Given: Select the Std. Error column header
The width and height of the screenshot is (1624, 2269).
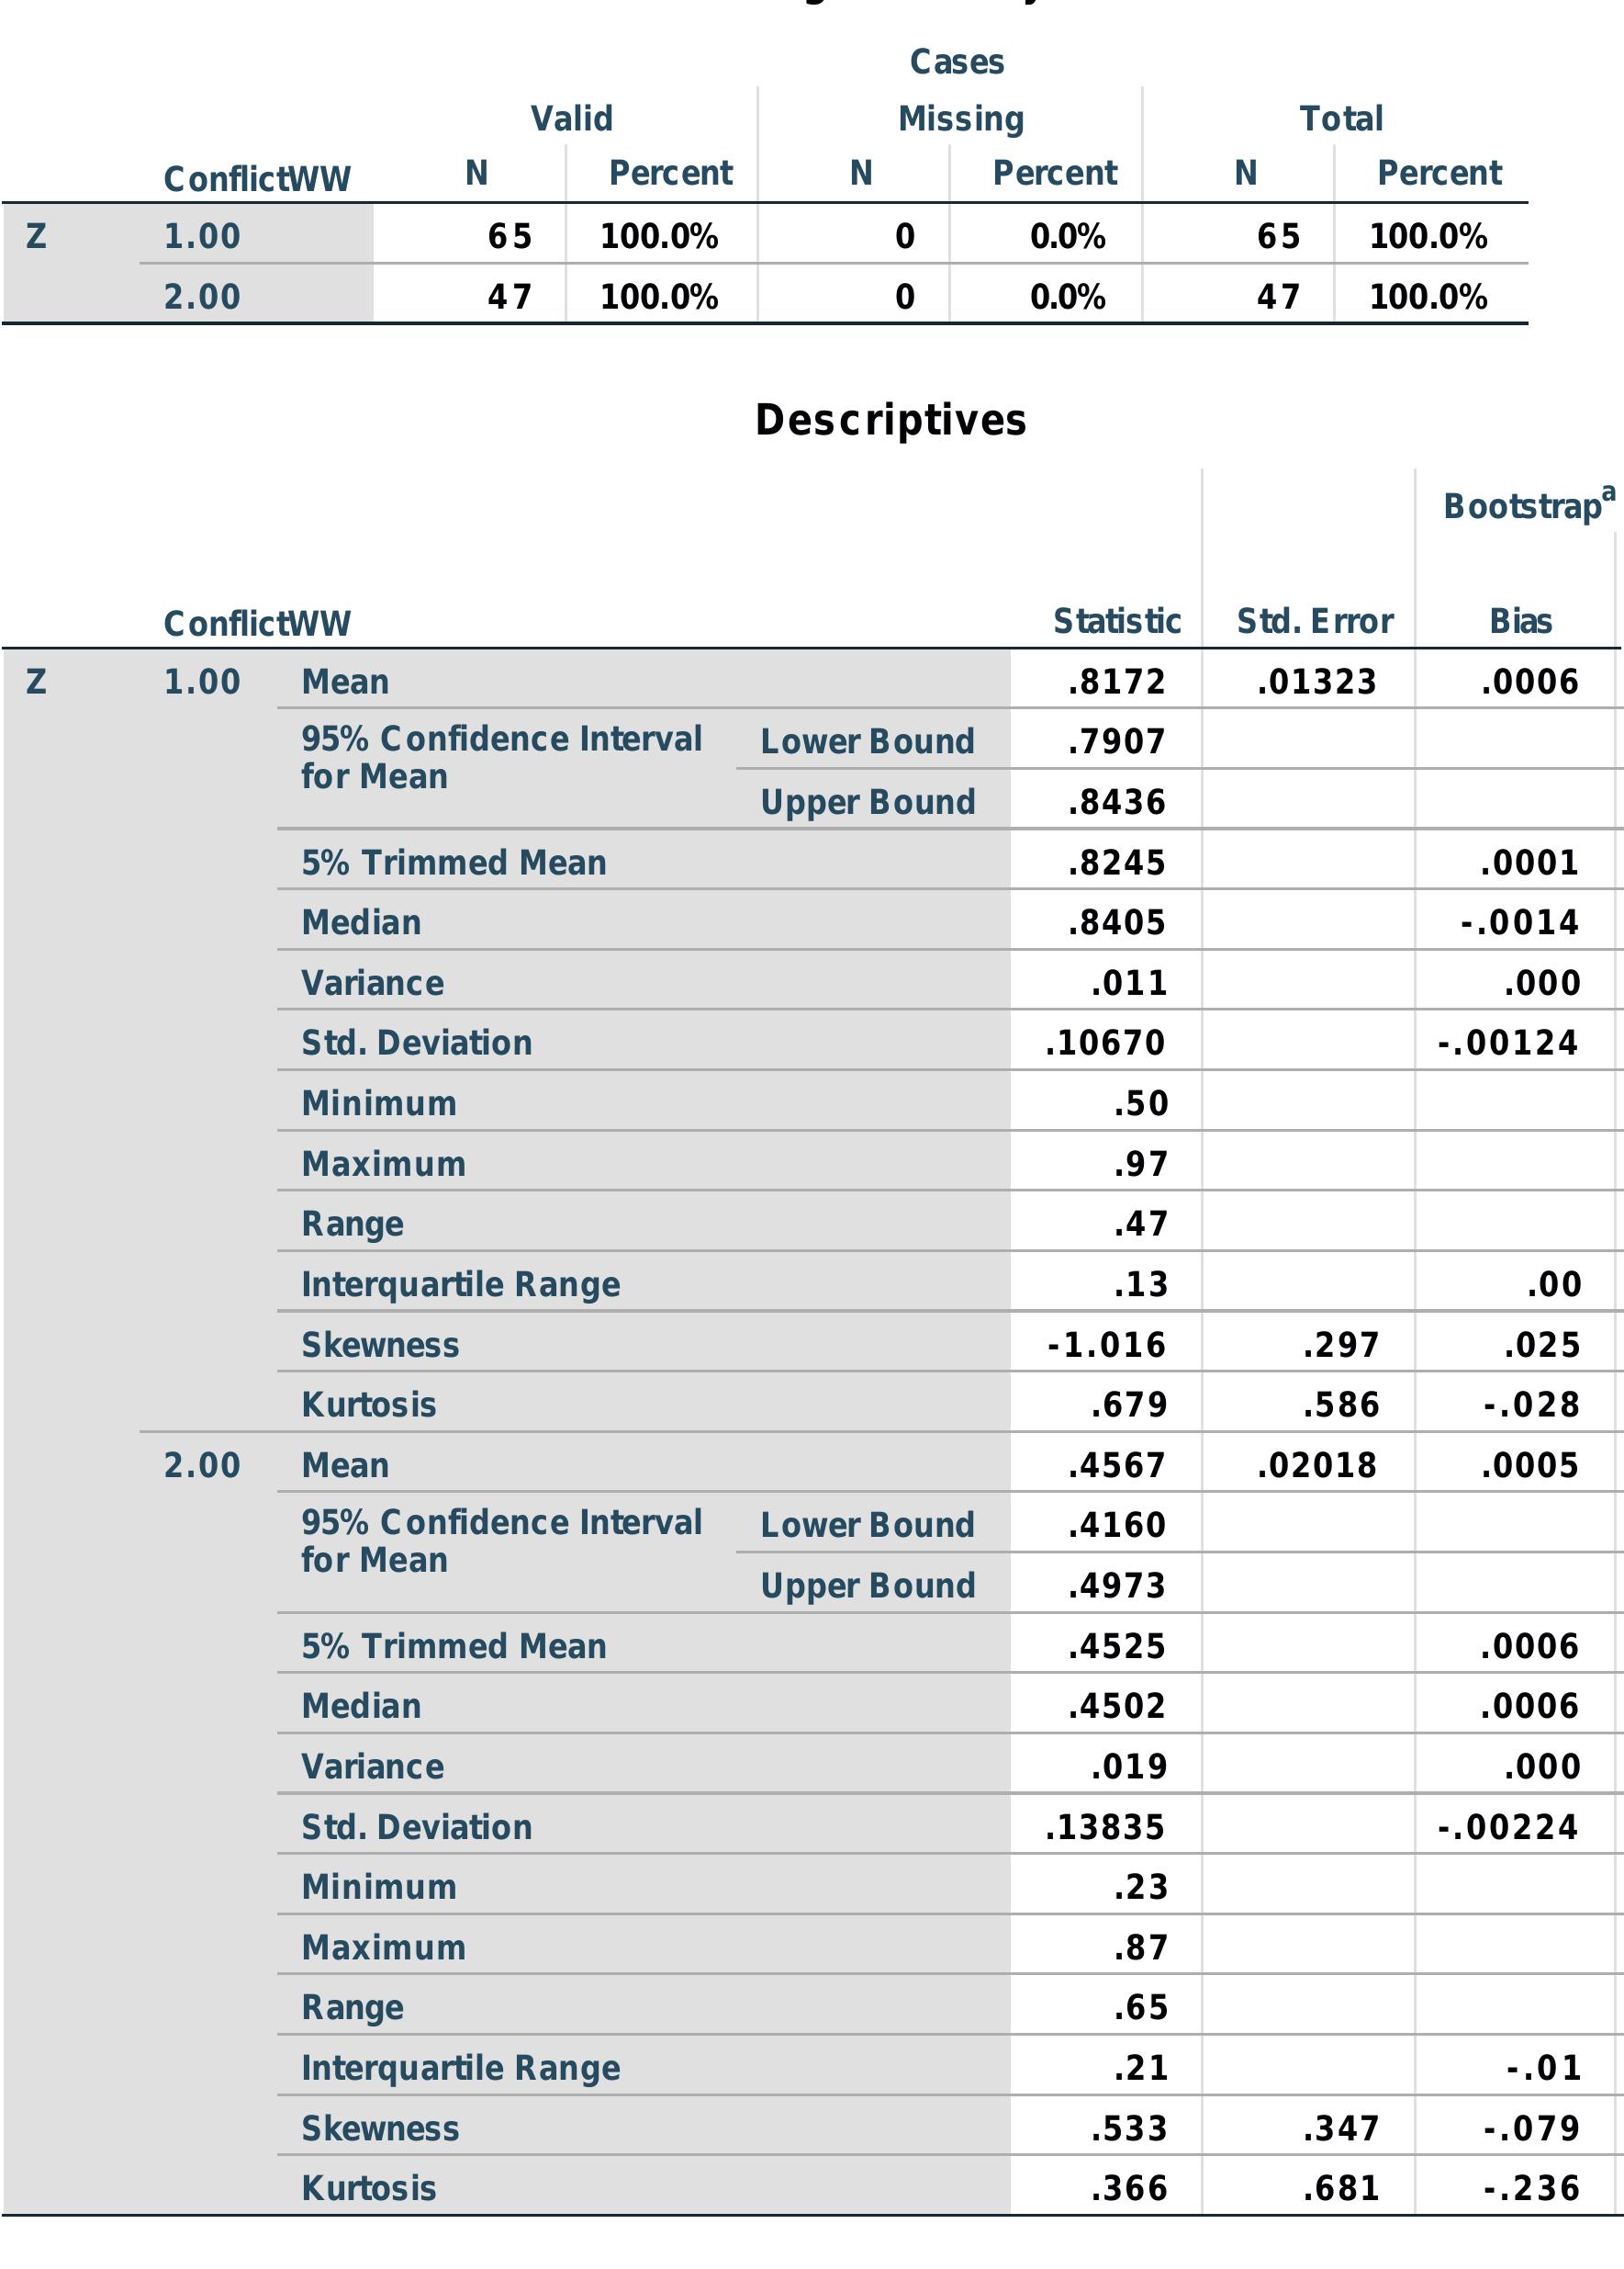Looking at the screenshot, I should point(1314,621).
